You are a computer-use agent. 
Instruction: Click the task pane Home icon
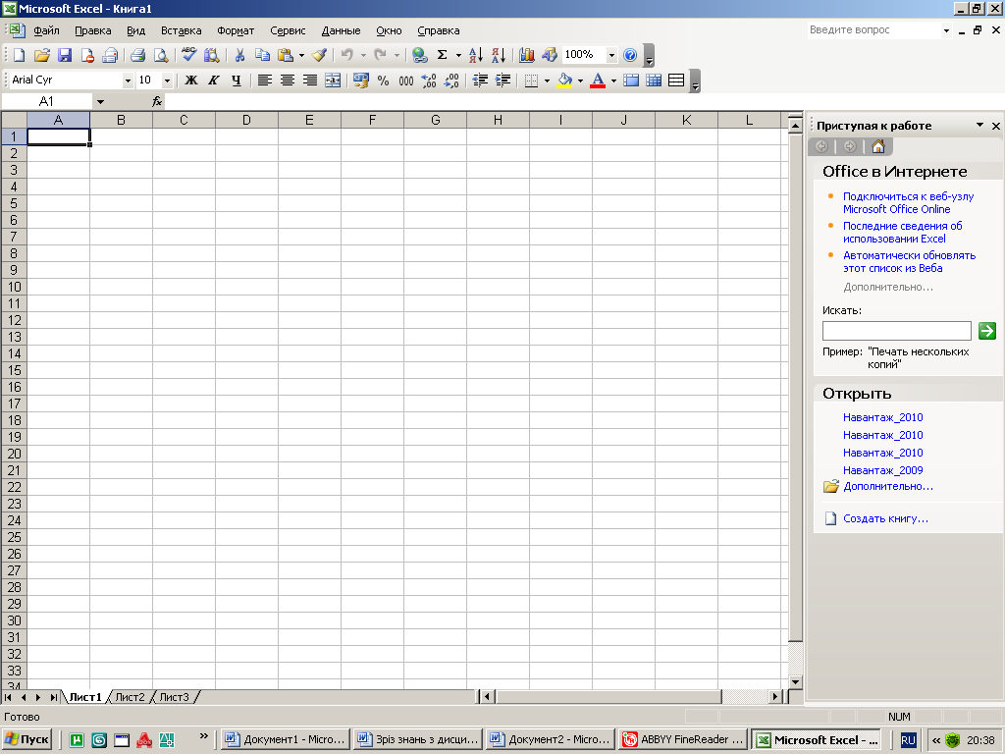point(878,147)
